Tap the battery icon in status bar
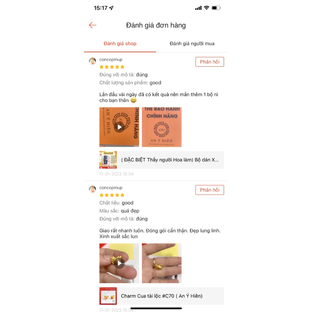This screenshot has width=312, height=312. click(216, 8)
